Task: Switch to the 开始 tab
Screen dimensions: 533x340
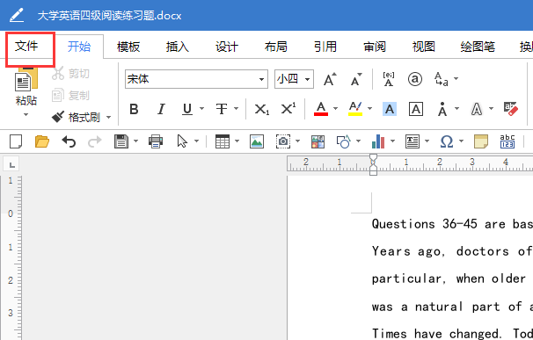Action: tap(79, 47)
